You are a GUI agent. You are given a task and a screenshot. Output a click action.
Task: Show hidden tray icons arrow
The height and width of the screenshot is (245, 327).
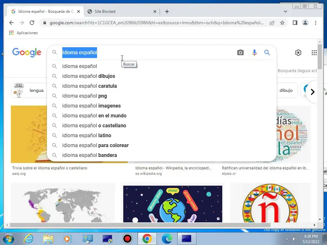coord(287,239)
